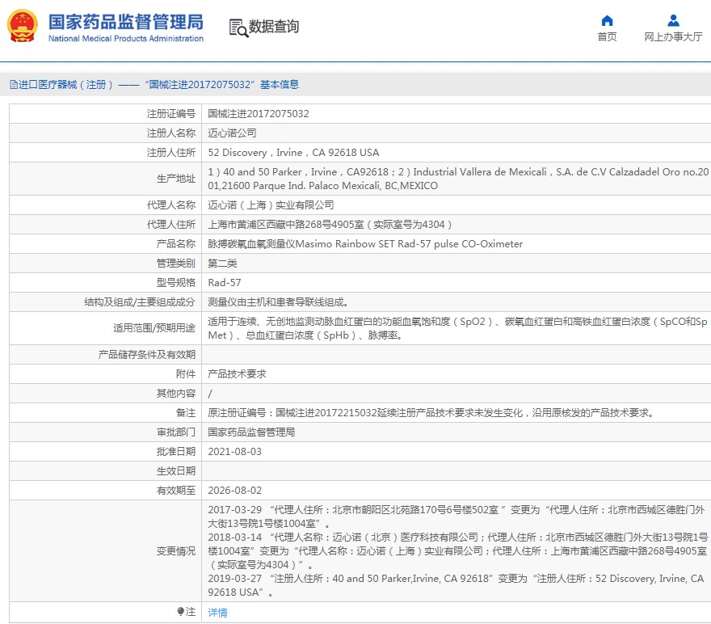Click the data query magnifier icon
This screenshot has width=711, height=624.
click(238, 27)
